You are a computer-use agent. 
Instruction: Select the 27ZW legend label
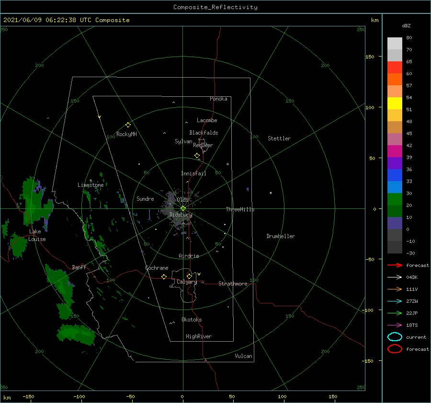click(412, 301)
